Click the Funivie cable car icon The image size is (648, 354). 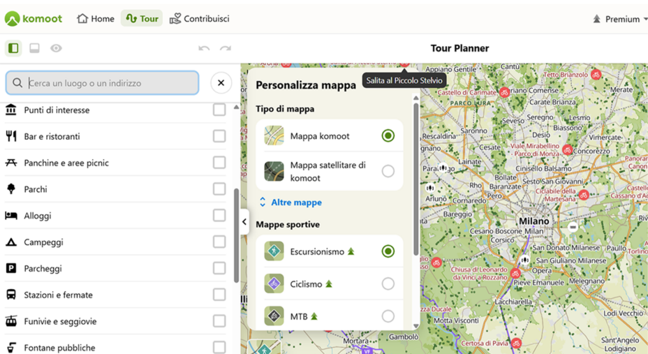click(x=11, y=321)
